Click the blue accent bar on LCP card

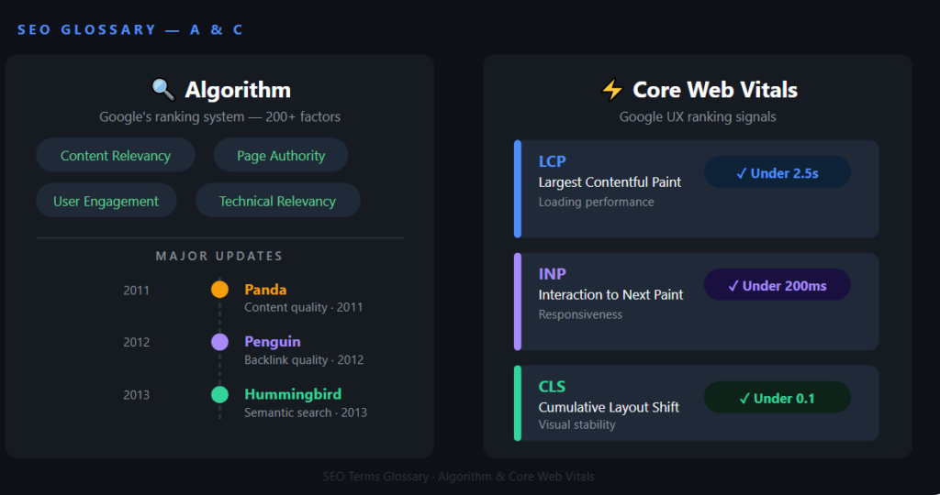(518, 189)
